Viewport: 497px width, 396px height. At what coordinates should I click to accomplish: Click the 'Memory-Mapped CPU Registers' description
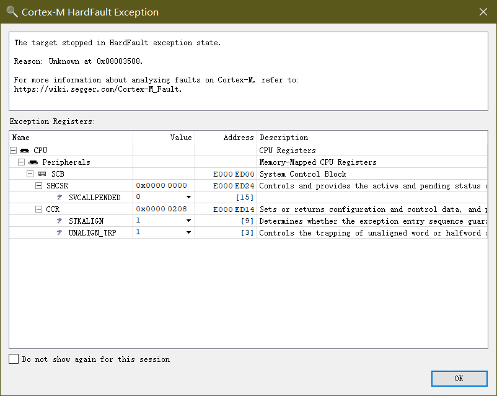318,162
